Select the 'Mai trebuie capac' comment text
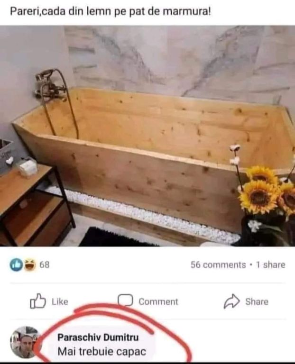 tap(102, 352)
